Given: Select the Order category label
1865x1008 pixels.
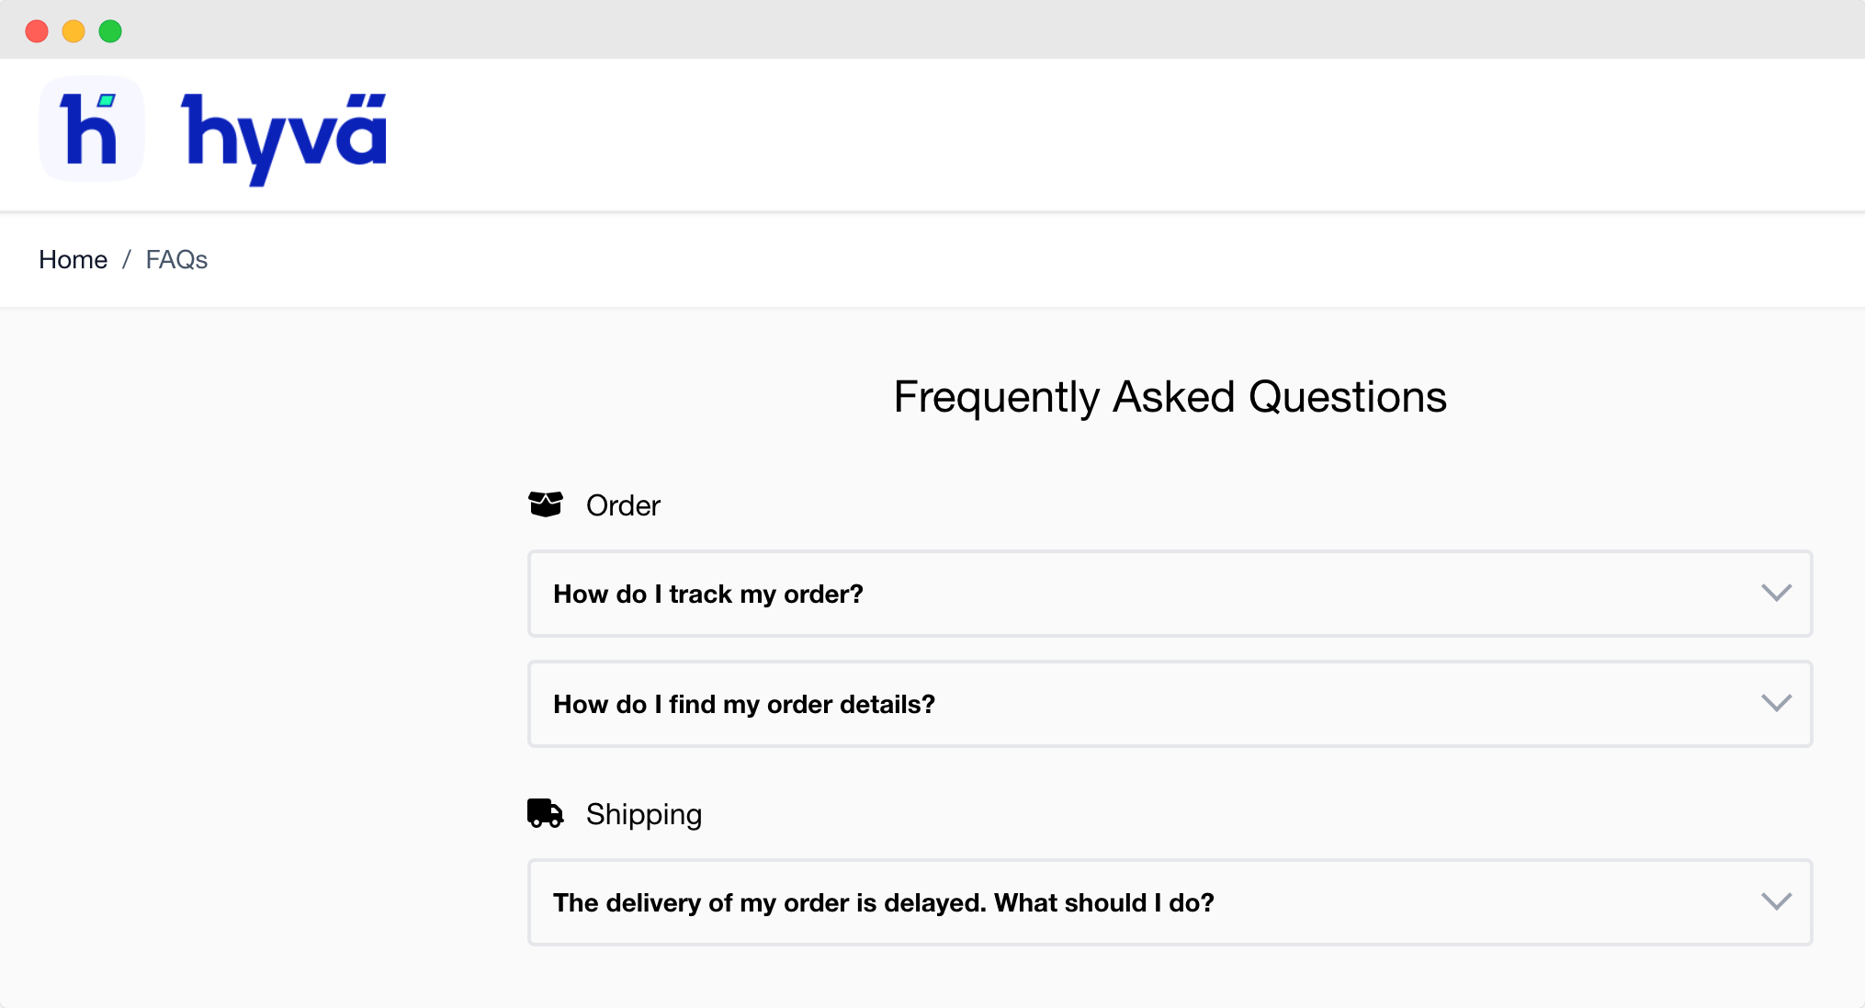Looking at the screenshot, I should click(x=623, y=505).
